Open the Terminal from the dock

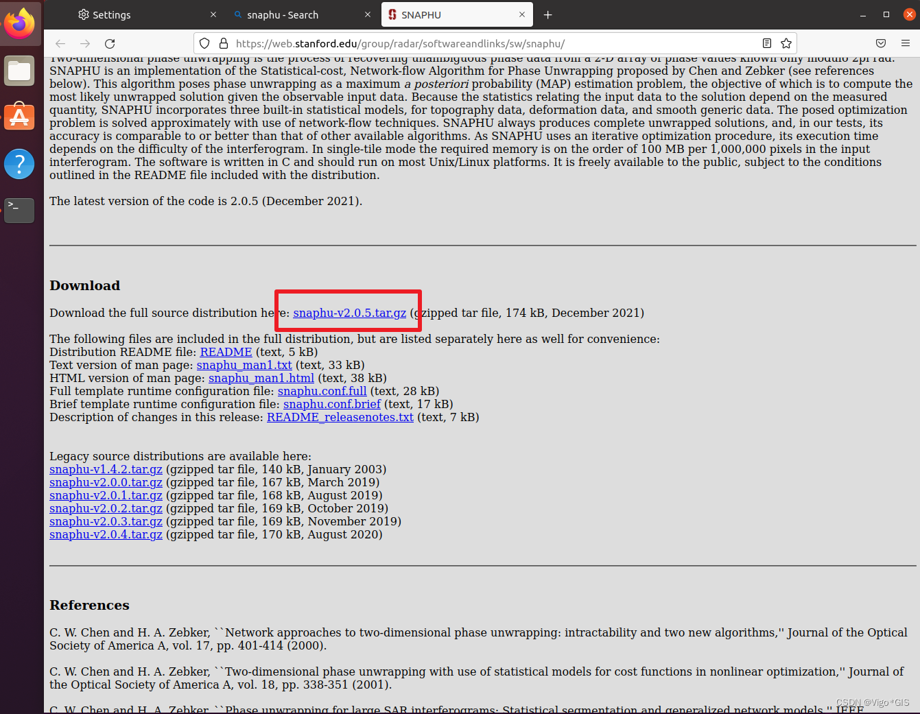[19, 210]
